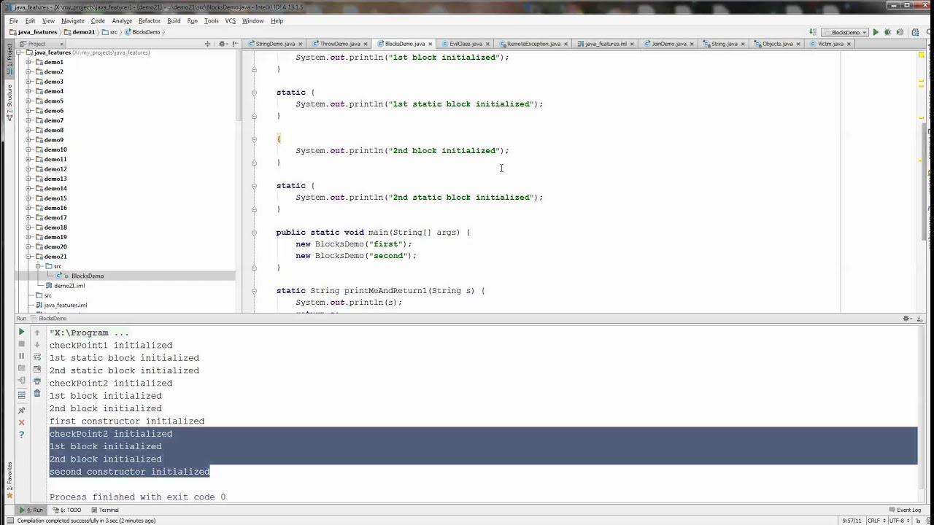
Task: Open the Refactor menu
Action: 150,20
